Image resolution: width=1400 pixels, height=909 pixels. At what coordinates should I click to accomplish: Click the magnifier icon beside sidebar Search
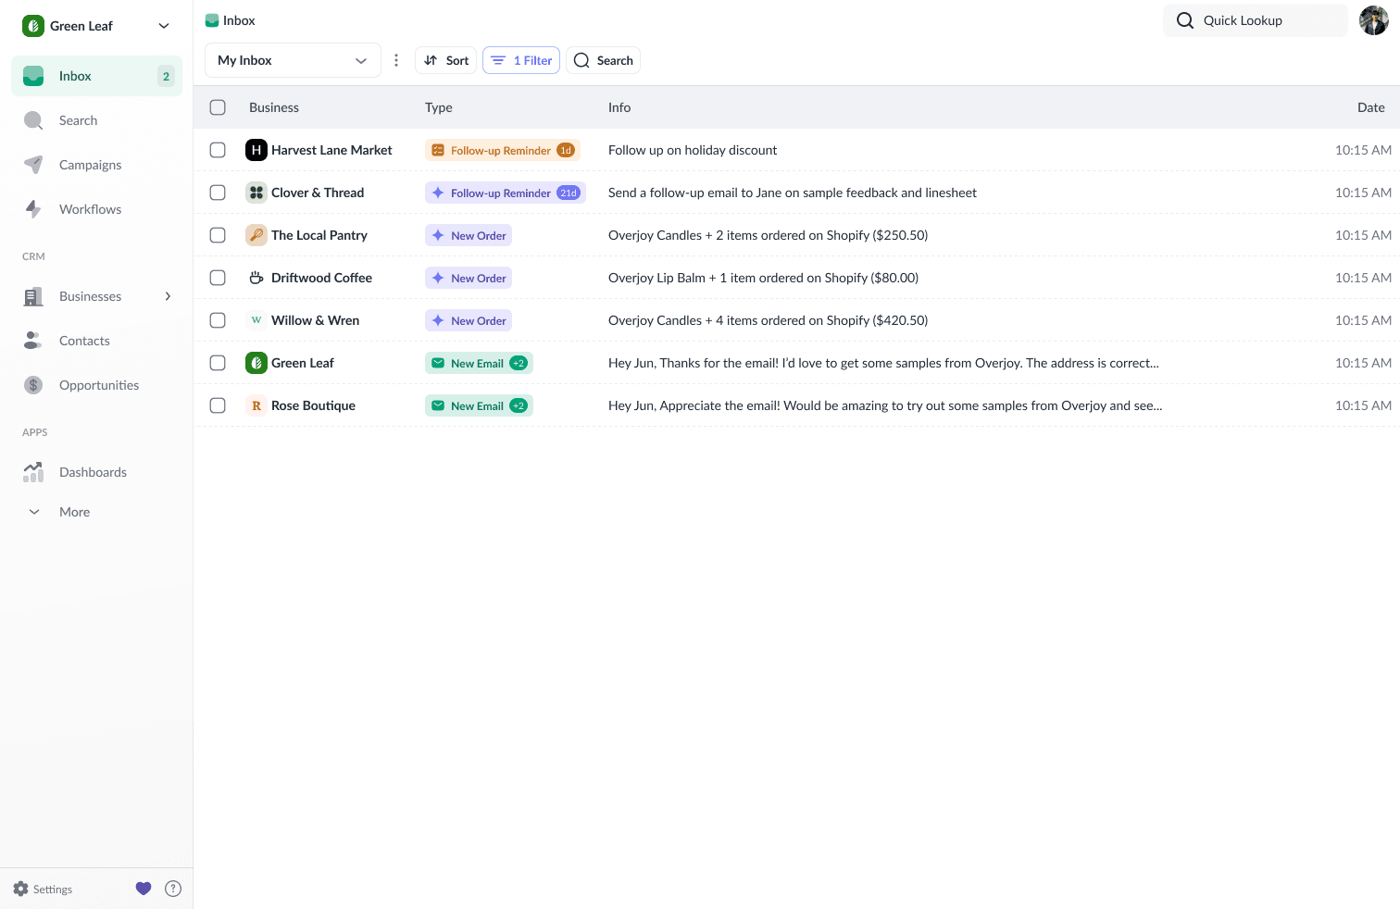(33, 120)
